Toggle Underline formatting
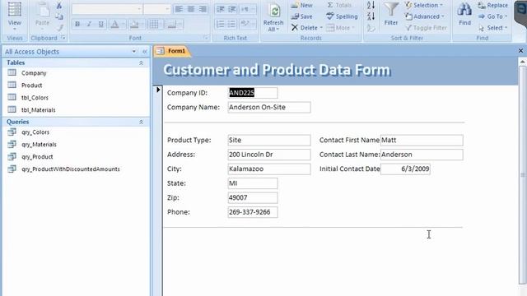Viewport: 527px width, 296px height. pos(100,24)
